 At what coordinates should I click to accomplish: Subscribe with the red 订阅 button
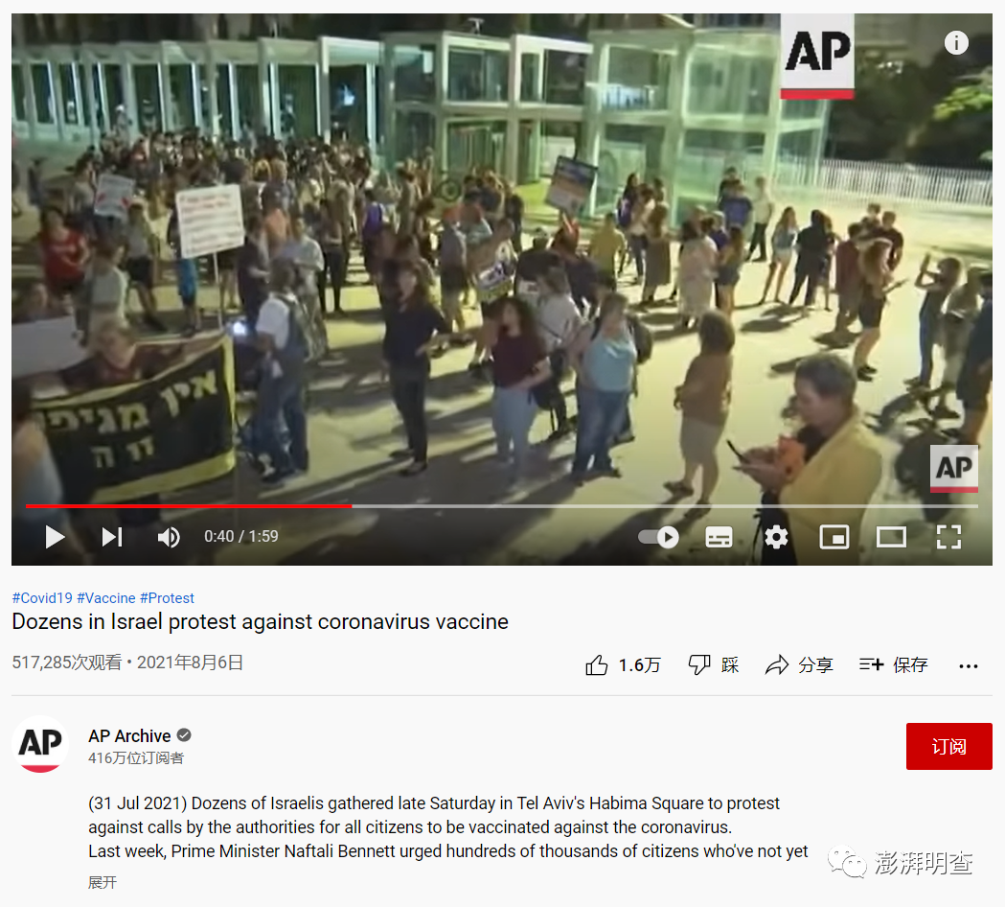948,747
